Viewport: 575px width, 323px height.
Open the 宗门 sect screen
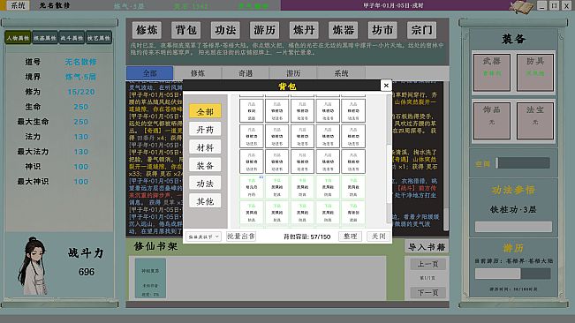pyautogui.click(x=421, y=30)
